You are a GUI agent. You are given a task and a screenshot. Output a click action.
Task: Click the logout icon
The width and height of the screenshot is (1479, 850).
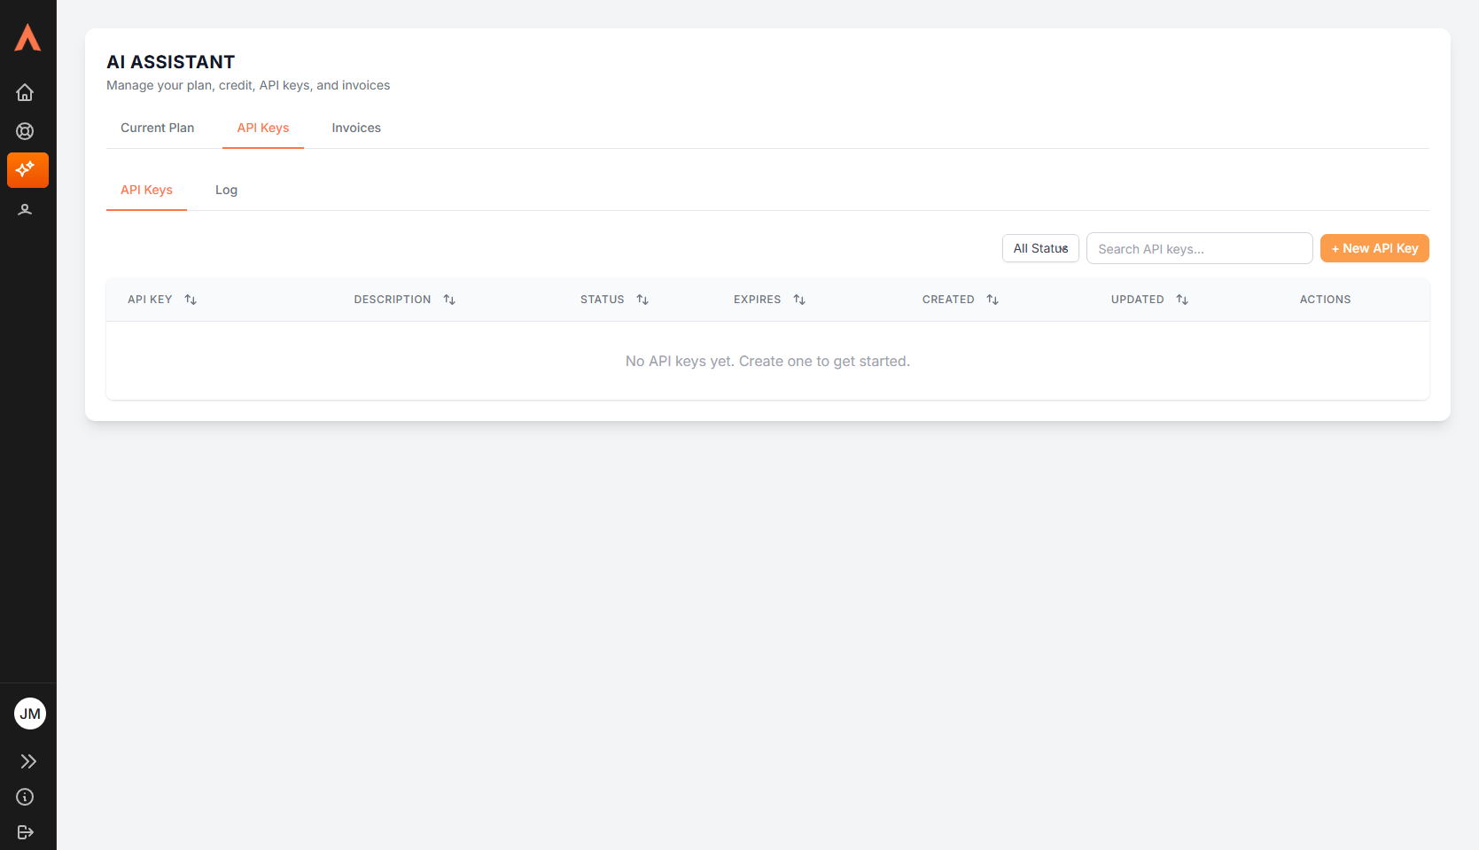pyautogui.click(x=25, y=832)
